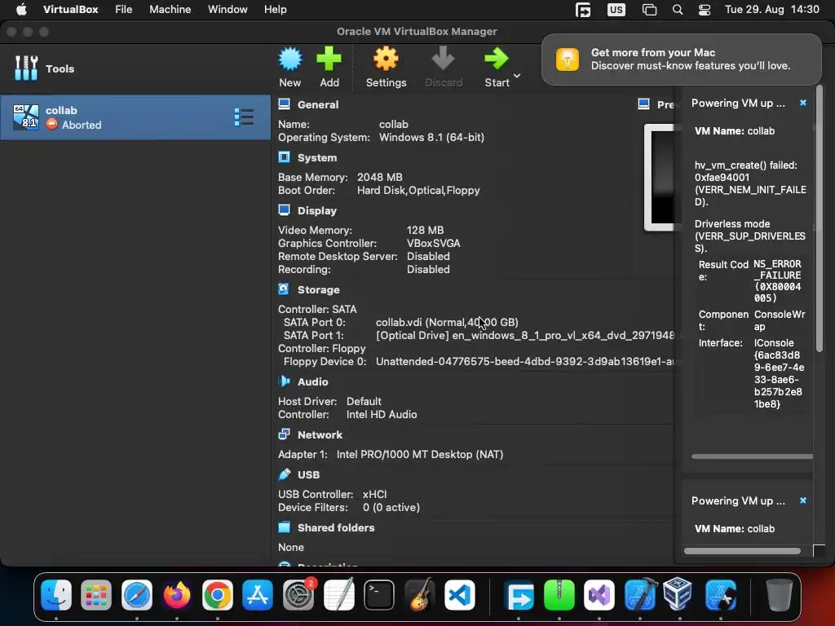
Task: Click the green Add machine icon
Action: point(329,59)
